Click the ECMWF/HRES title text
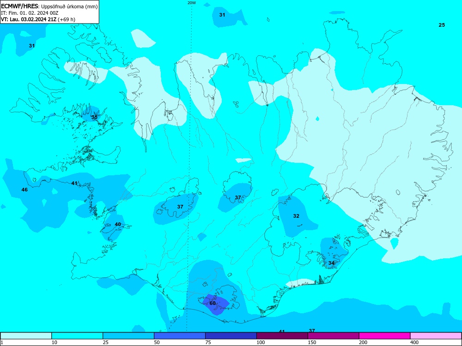Viewport: 462px width, 346px height. pos(20,6)
